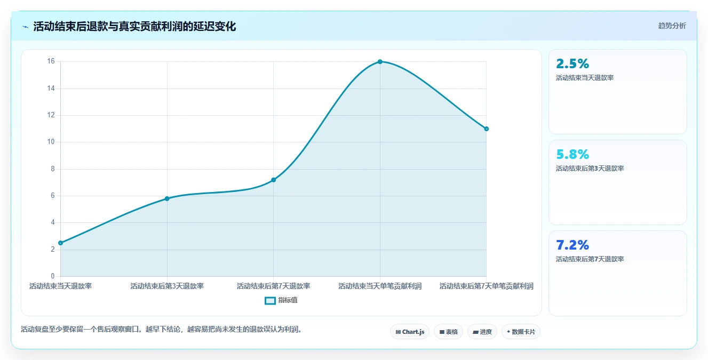The height and width of the screenshot is (360, 708).
Task: Select the 数据卡片 tag
Action: (521, 332)
